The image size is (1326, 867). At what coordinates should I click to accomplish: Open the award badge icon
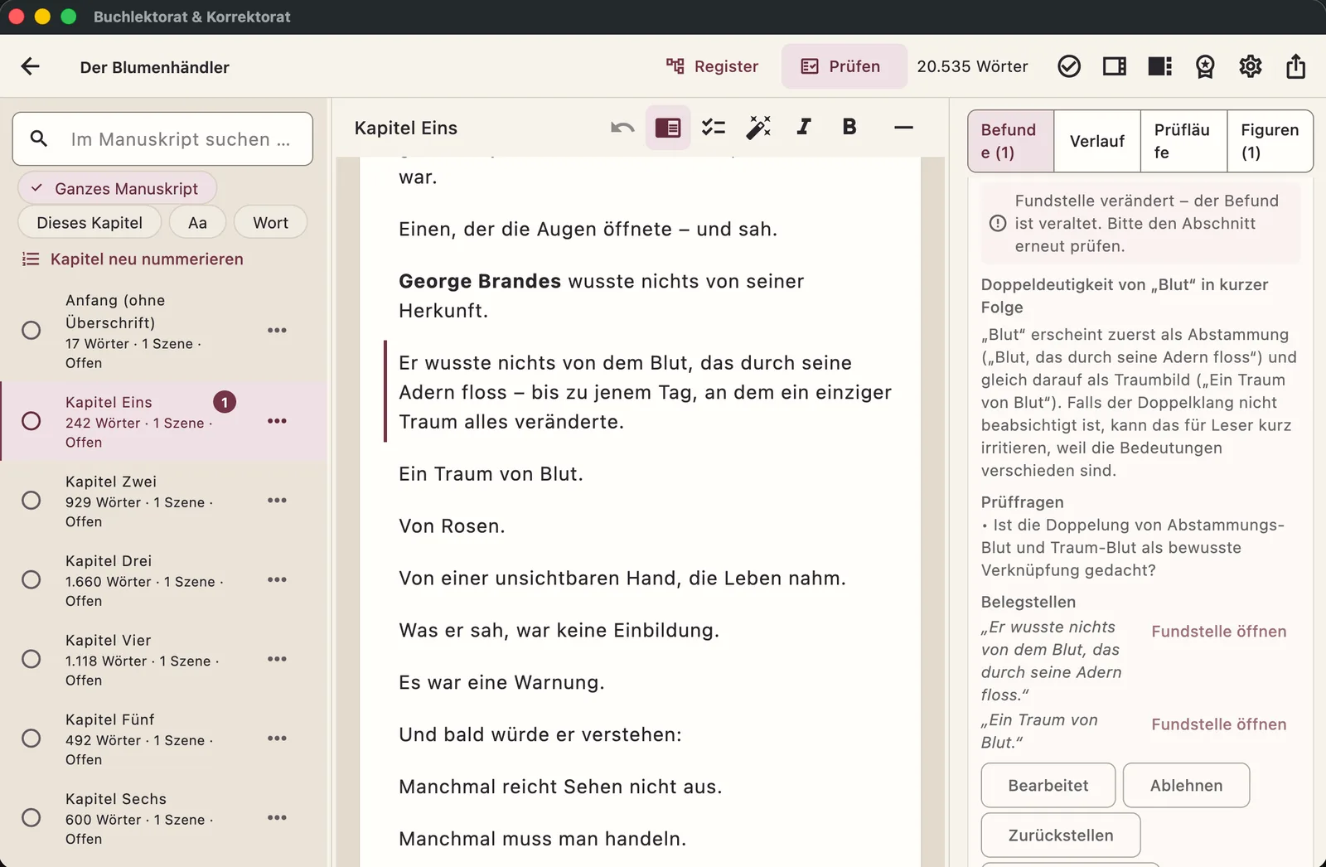1205,66
